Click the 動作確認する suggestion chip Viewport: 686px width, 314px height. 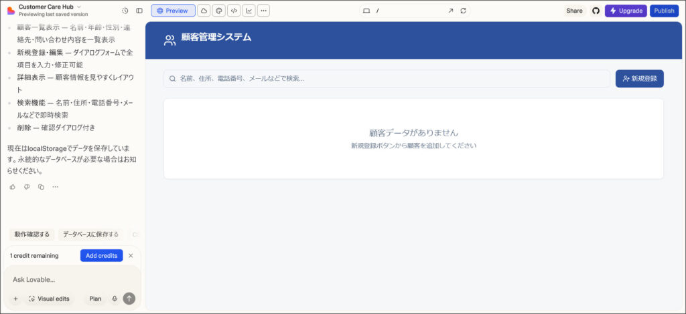pyautogui.click(x=32, y=234)
